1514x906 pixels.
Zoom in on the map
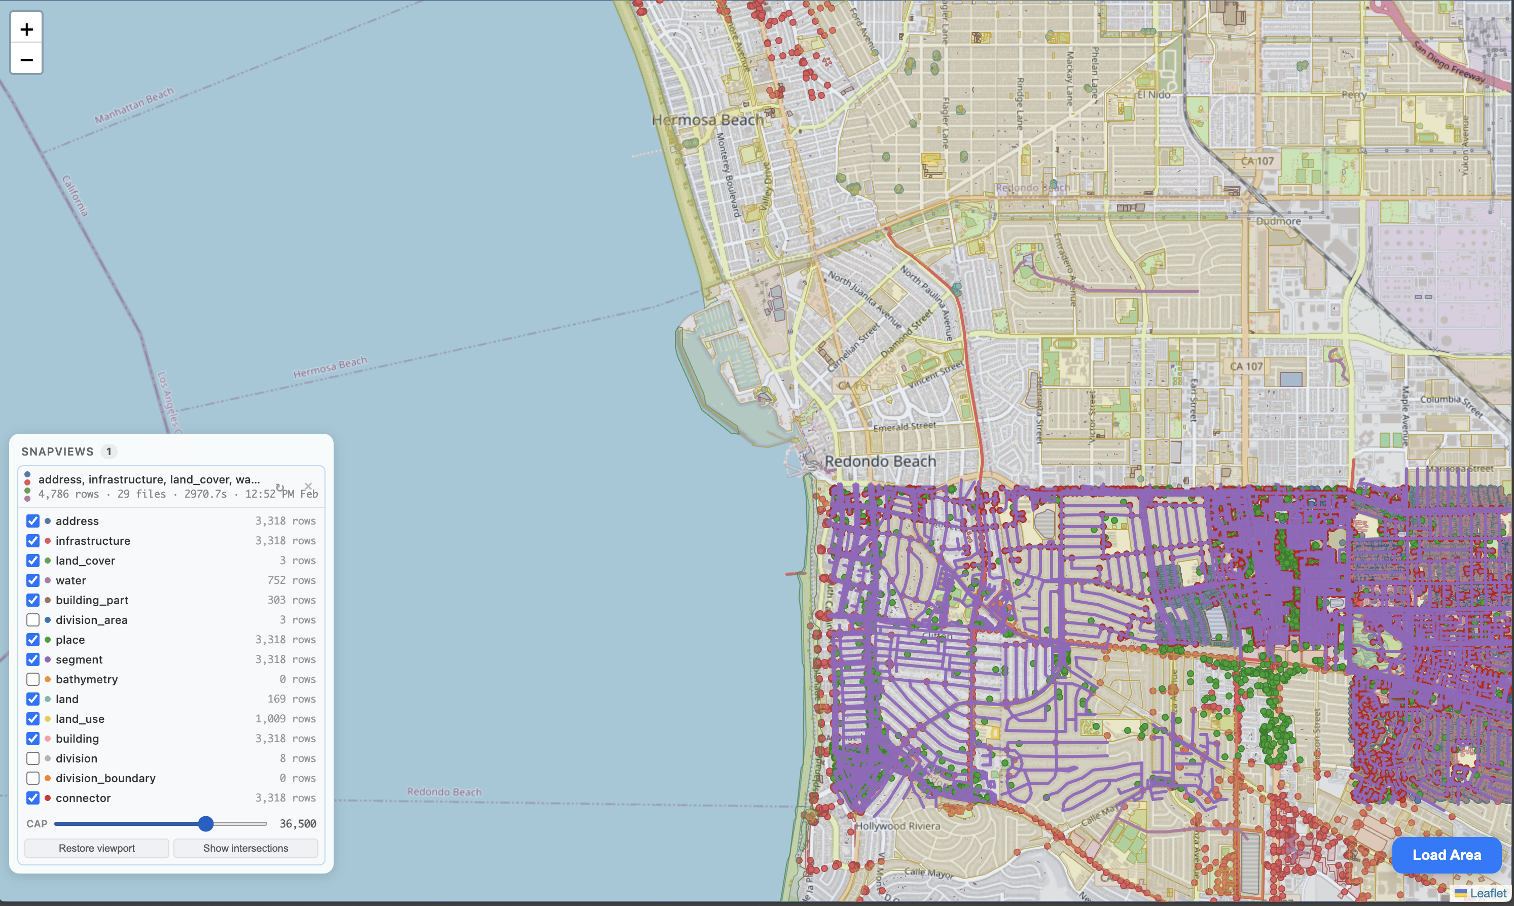[x=26, y=29]
